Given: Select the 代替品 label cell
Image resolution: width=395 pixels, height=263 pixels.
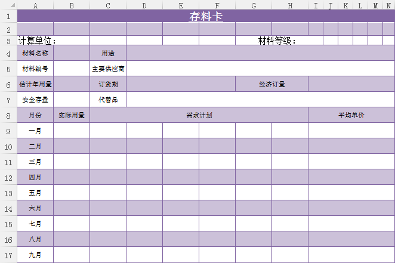Looking at the screenshot, I should click(x=108, y=100).
